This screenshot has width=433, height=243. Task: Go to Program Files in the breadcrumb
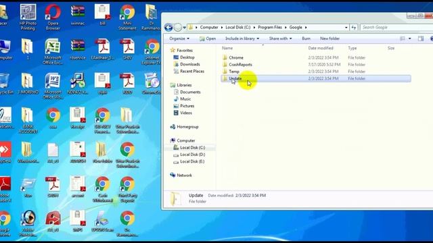(x=270, y=27)
